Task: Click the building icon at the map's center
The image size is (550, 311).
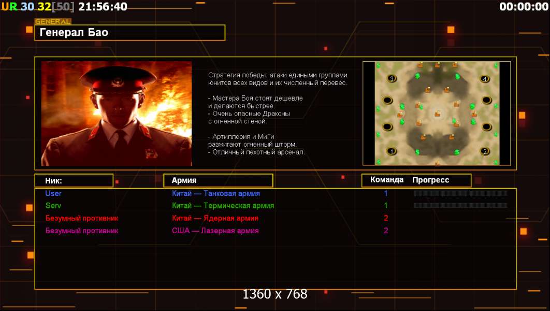Action: coord(438,114)
